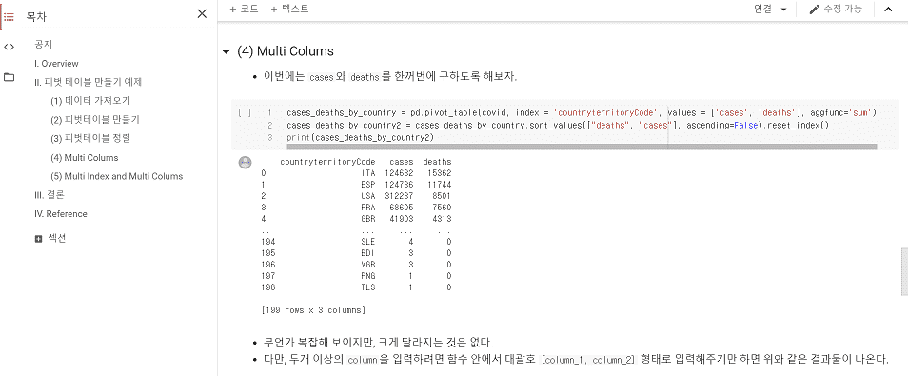Click the 목차 panel title

tap(36, 17)
